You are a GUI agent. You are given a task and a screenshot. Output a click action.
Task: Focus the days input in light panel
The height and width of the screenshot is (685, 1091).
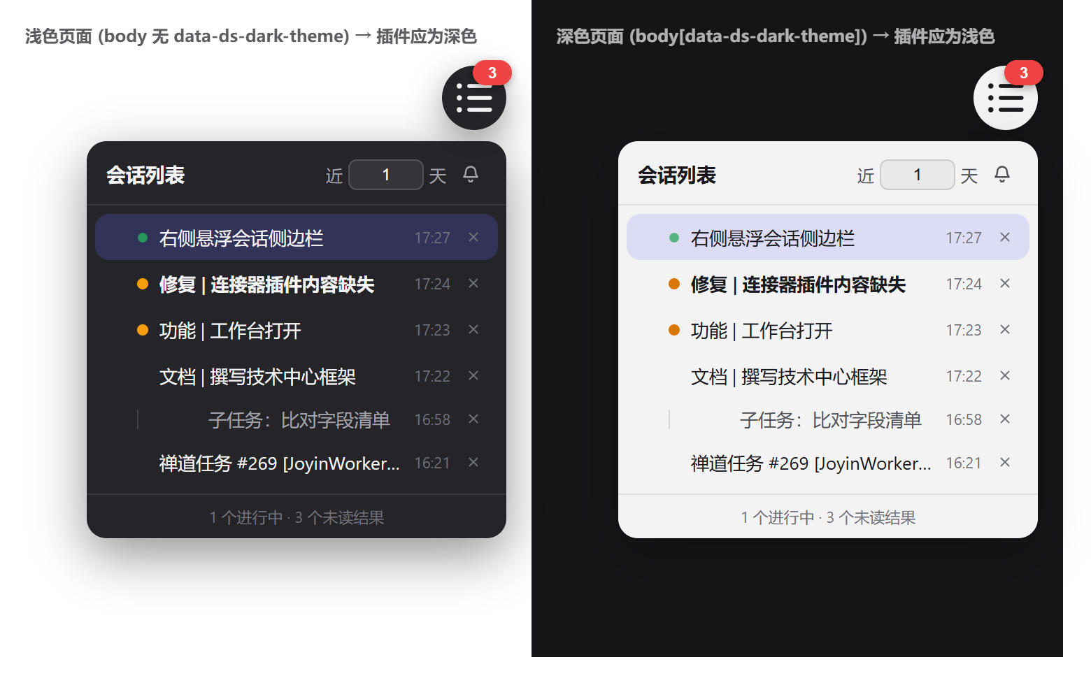click(x=918, y=175)
